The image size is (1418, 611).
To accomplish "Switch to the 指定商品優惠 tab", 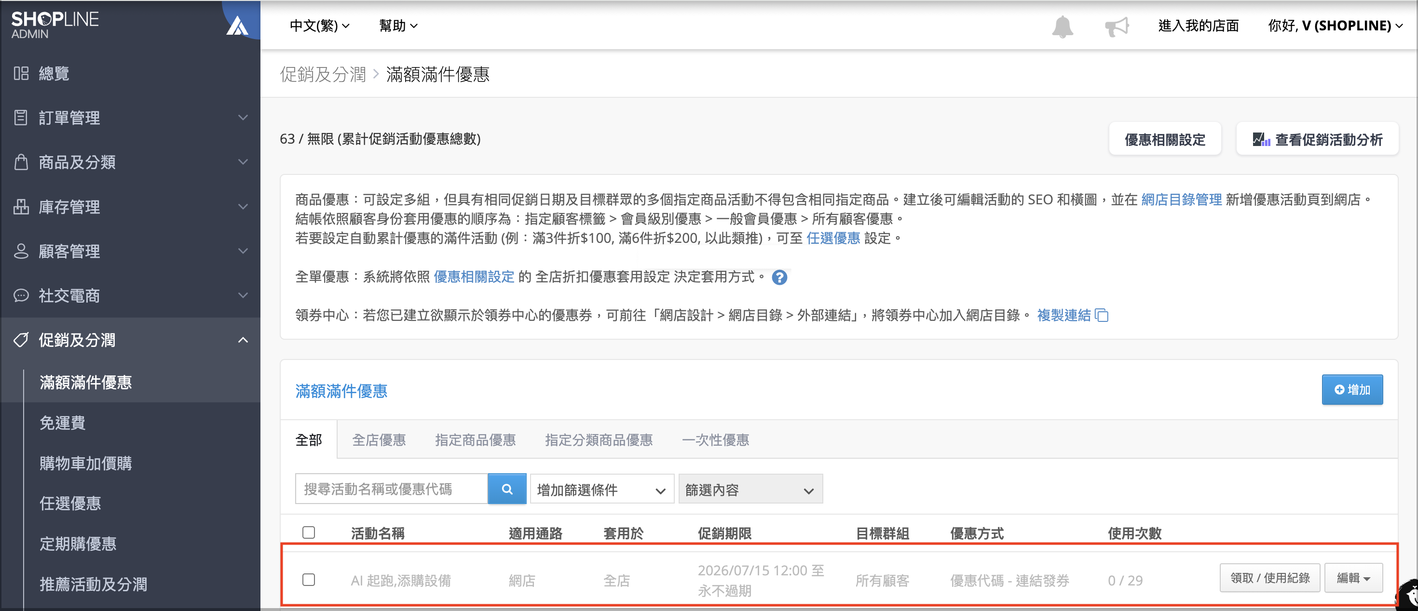I will pyautogui.click(x=475, y=440).
